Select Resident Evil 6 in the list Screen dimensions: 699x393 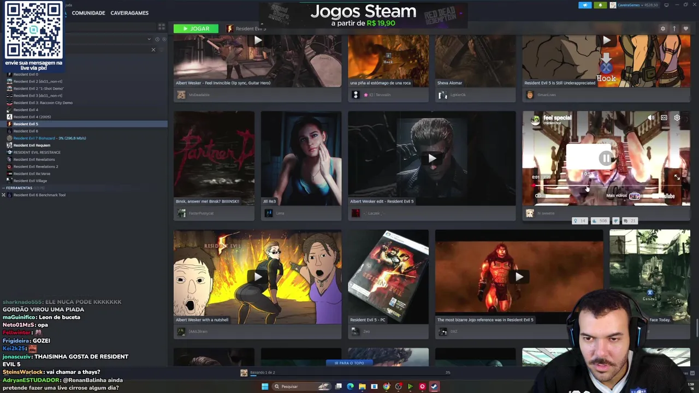pyautogui.click(x=26, y=131)
